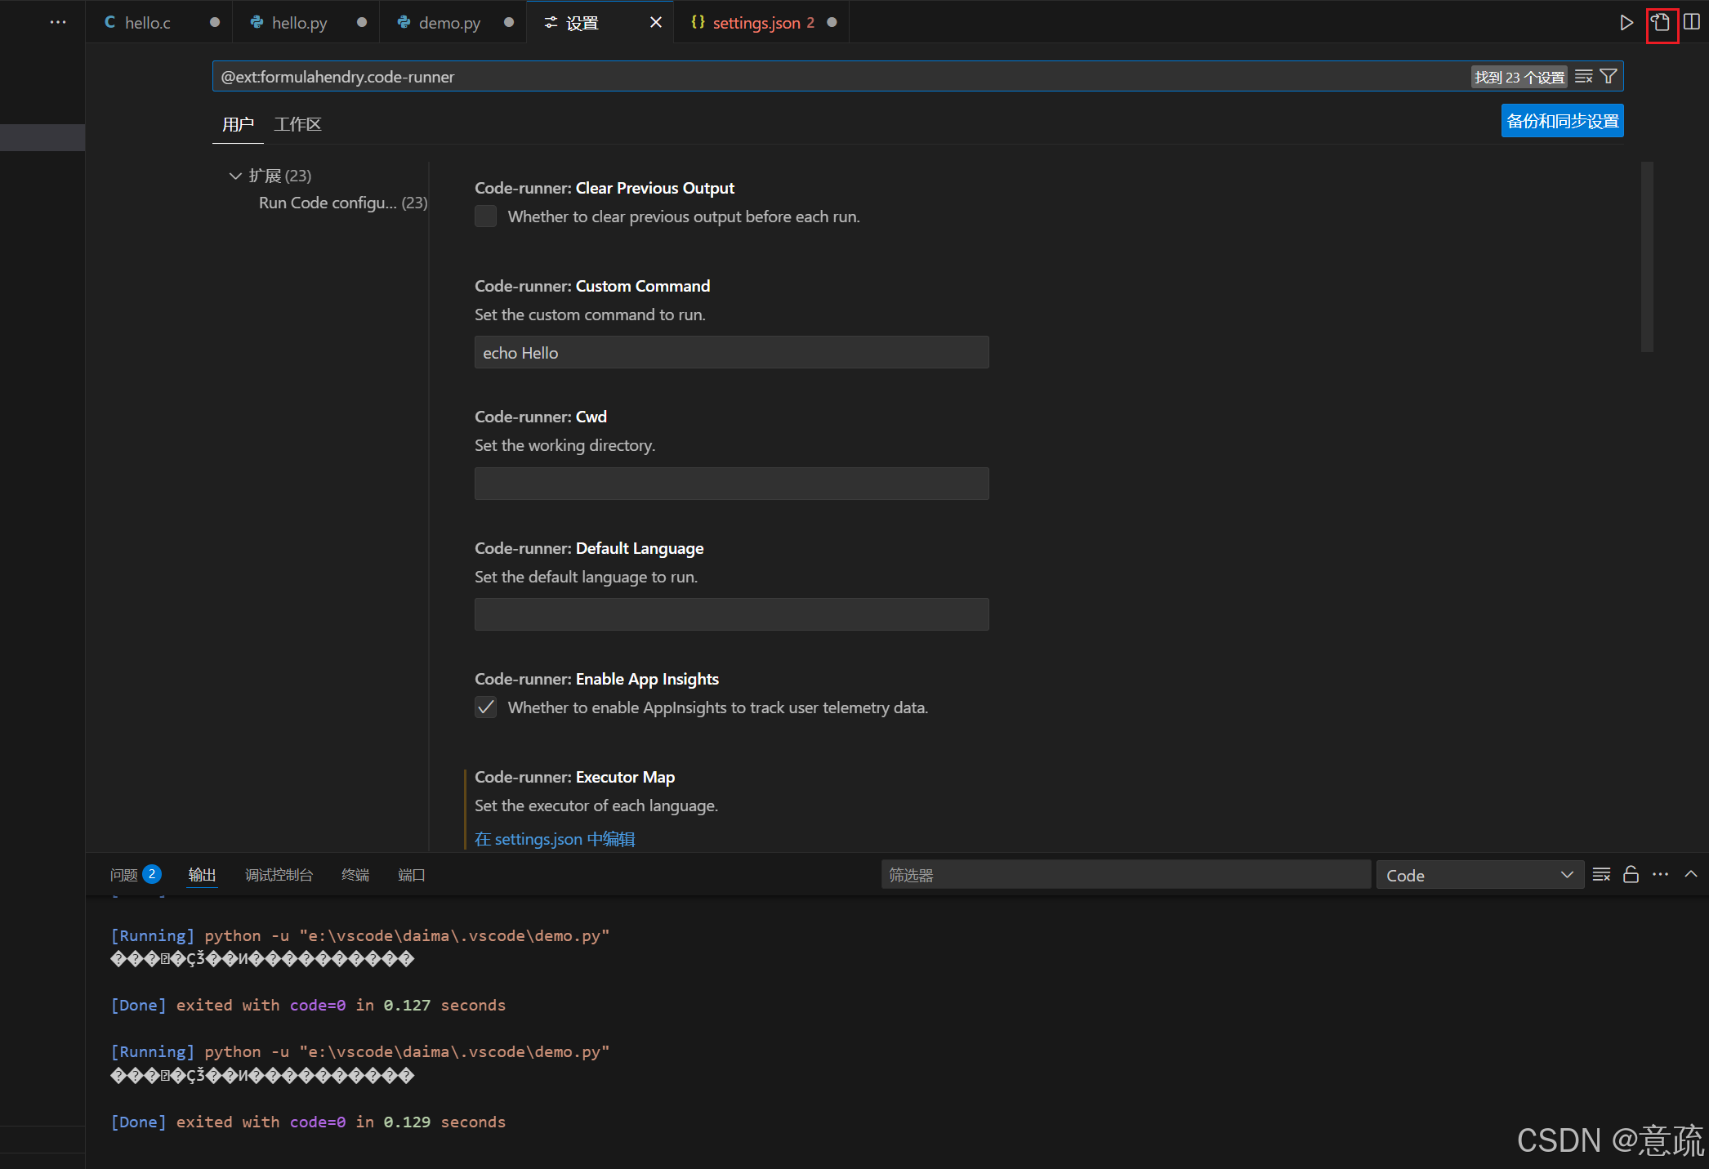Screen dimensions: 1709x1169
Task: Click the Split Editor Right icon
Action: [x=1692, y=23]
